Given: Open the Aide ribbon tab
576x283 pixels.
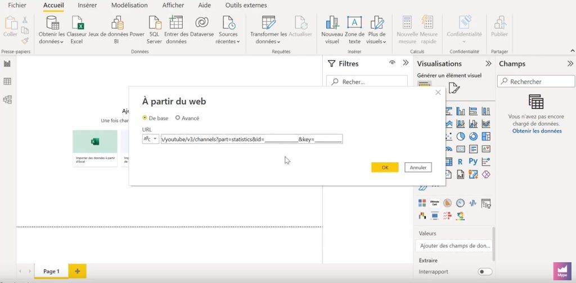Looking at the screenshot, I should [x=205, y=6].
